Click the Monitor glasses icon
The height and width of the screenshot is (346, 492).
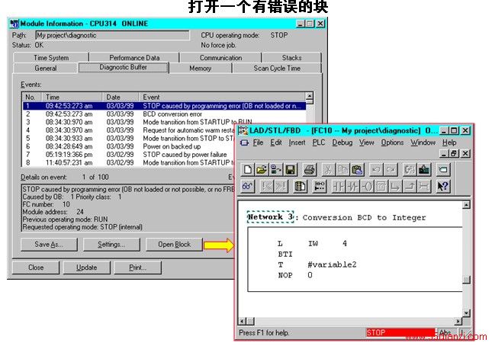248,187
